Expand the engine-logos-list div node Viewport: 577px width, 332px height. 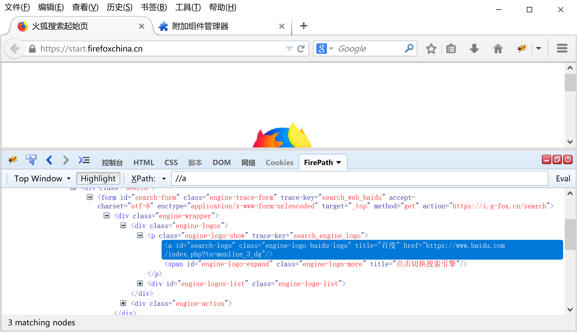[x=140, y=283]
